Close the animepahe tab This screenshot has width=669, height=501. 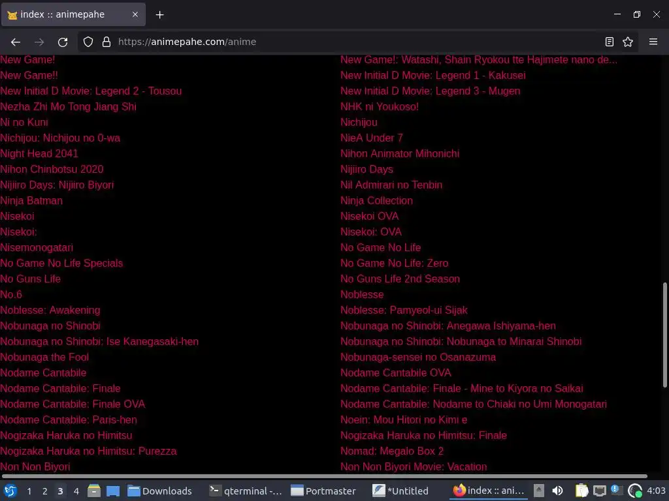tap(135, 14)
